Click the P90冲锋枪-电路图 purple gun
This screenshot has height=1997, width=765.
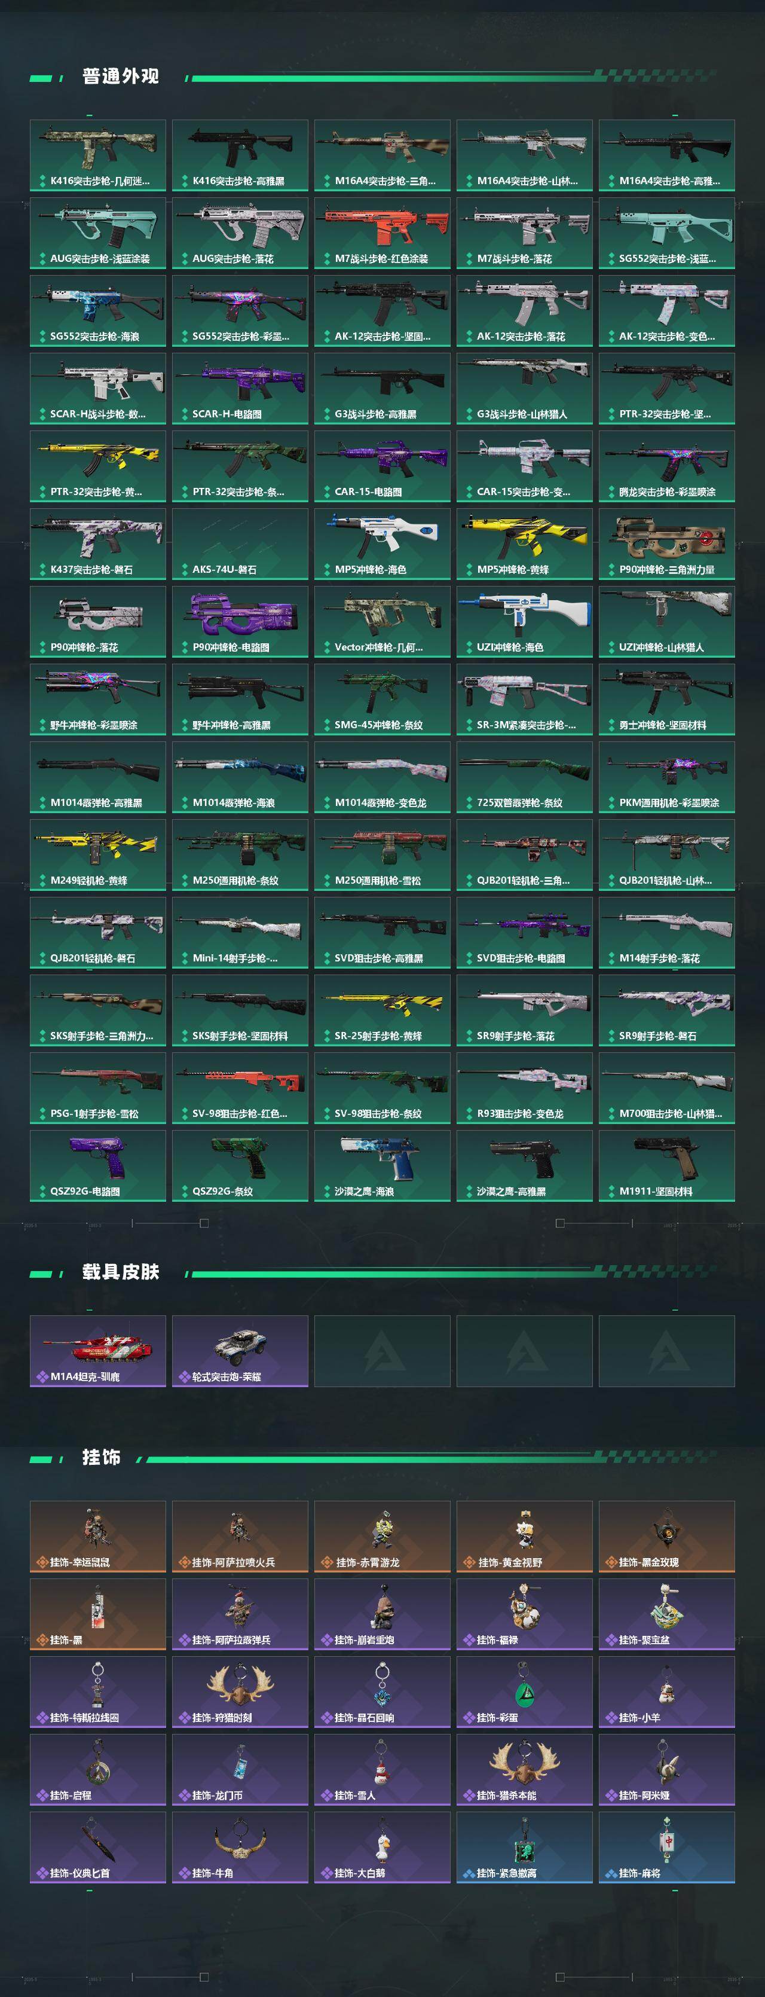240,622
